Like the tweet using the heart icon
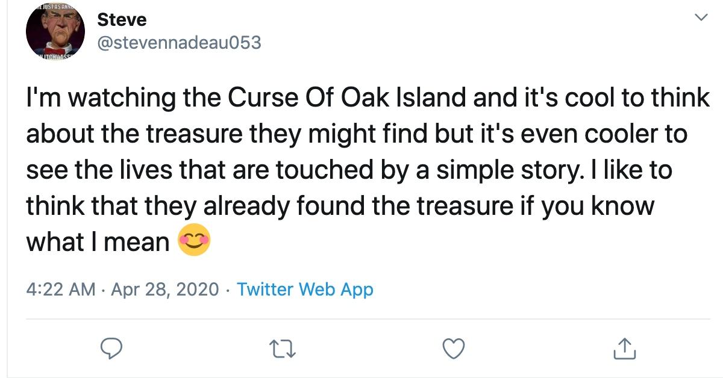Image resolution: width=723 pixels, height=378 pixels. pos(454,347)
